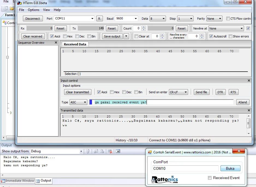Image resolution: width=256 pixels, height=187 pixels.
Task: Enable CTS Flow control checkbox
Action: tap(228, 19)
